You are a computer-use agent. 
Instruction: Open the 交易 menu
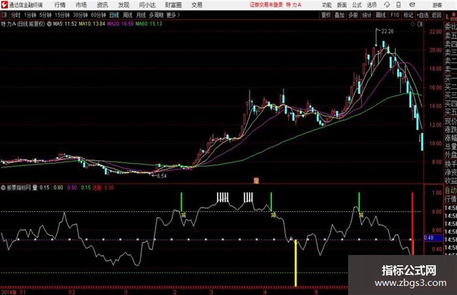[197, 5]
